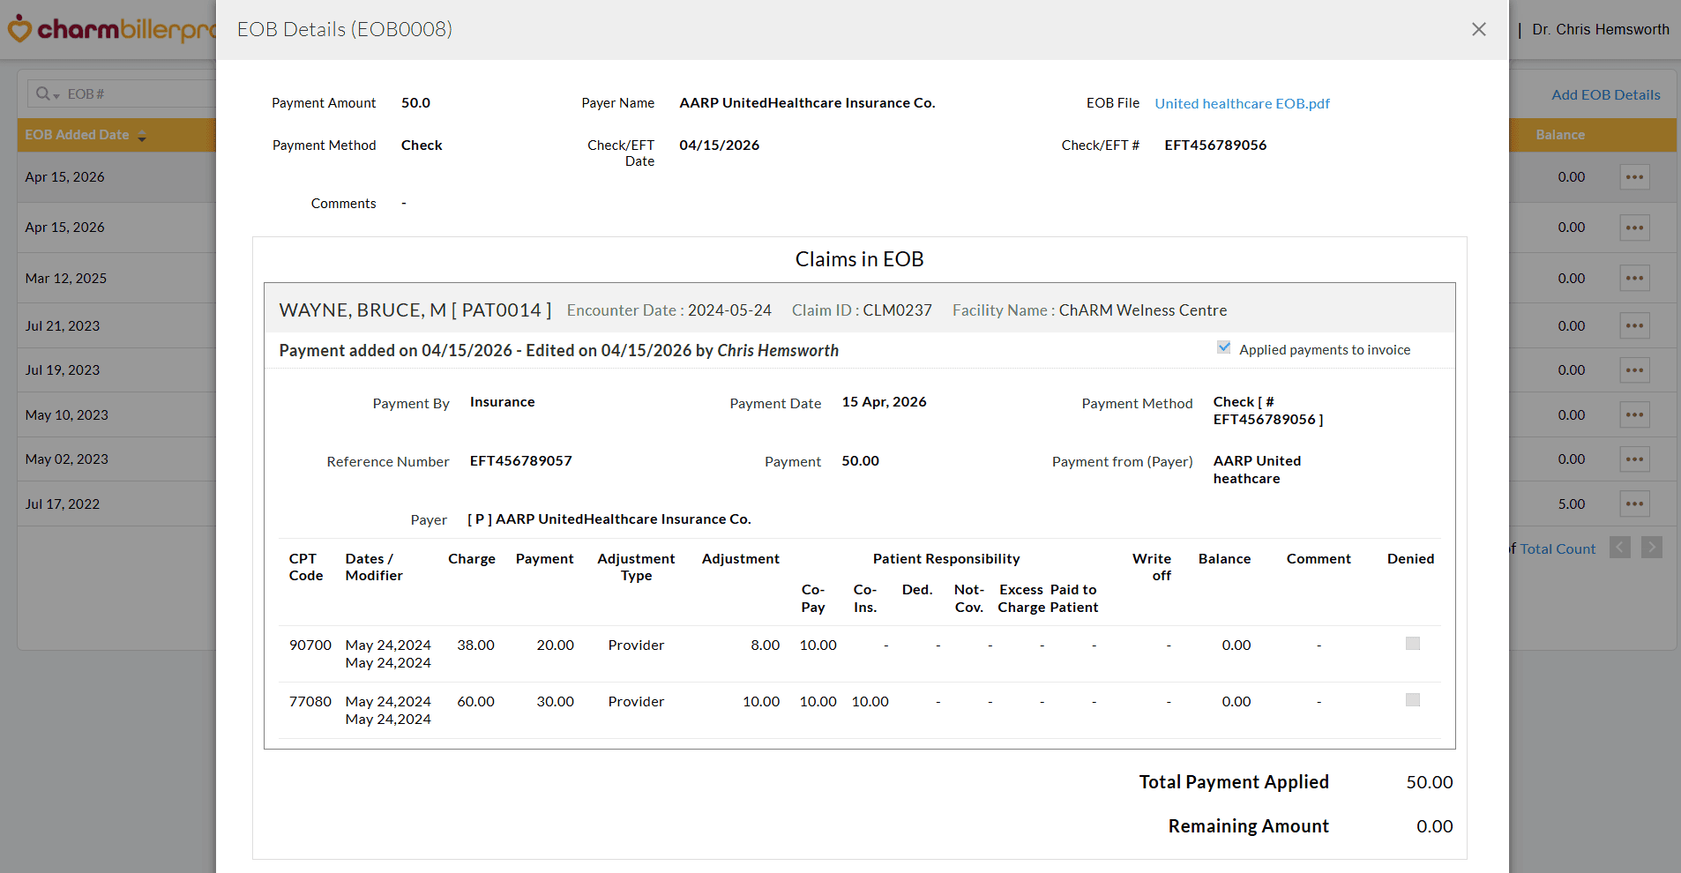The height and width of the screenshot is (873, 1681).
Task: Click Total Count link
Action: 1558,548
